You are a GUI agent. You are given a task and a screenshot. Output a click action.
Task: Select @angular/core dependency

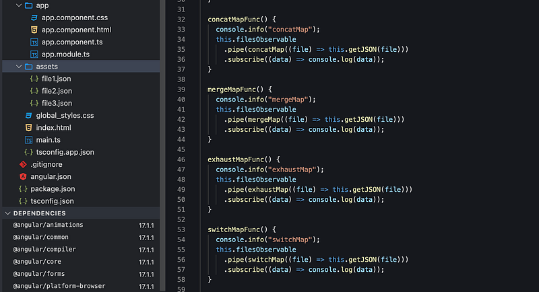[x=37, y=262]
